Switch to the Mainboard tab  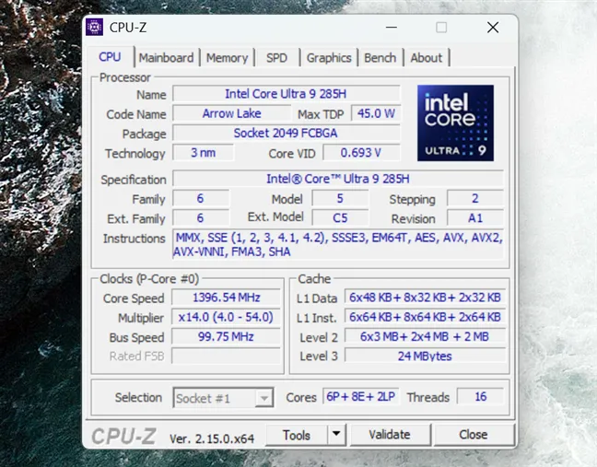click(166, 58)
